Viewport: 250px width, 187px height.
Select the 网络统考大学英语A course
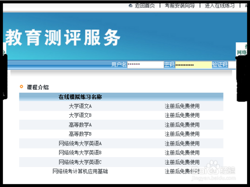coord(80,143)
